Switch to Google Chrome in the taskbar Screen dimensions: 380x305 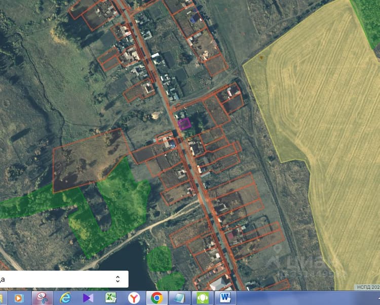pyautogui.click(x=157, y=298)
